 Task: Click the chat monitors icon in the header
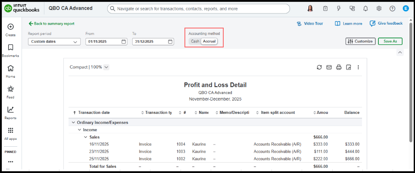[352, 9]
